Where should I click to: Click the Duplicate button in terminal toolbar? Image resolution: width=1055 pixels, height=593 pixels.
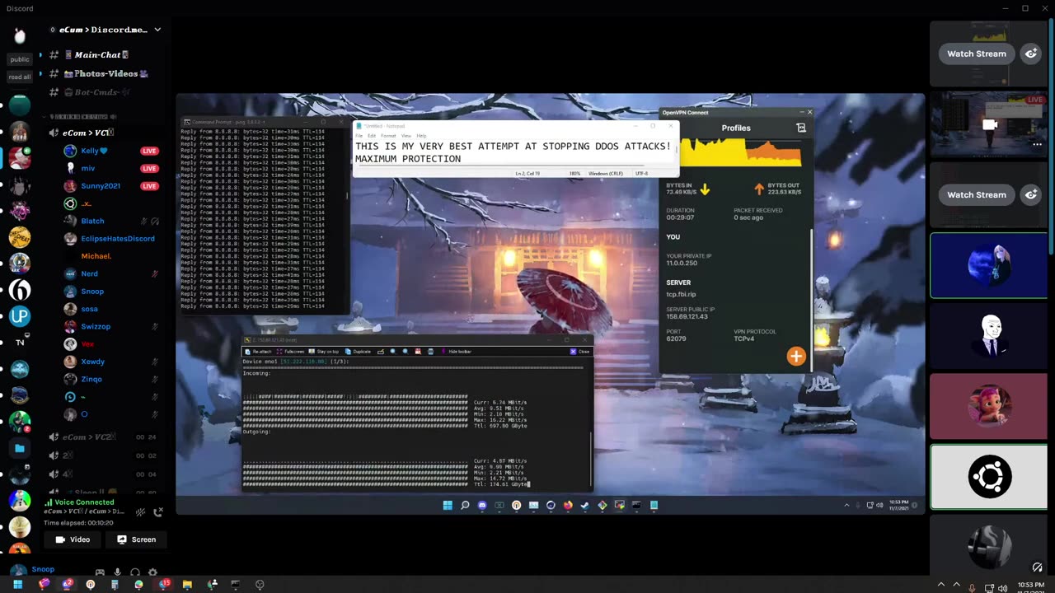click(359, 352)
